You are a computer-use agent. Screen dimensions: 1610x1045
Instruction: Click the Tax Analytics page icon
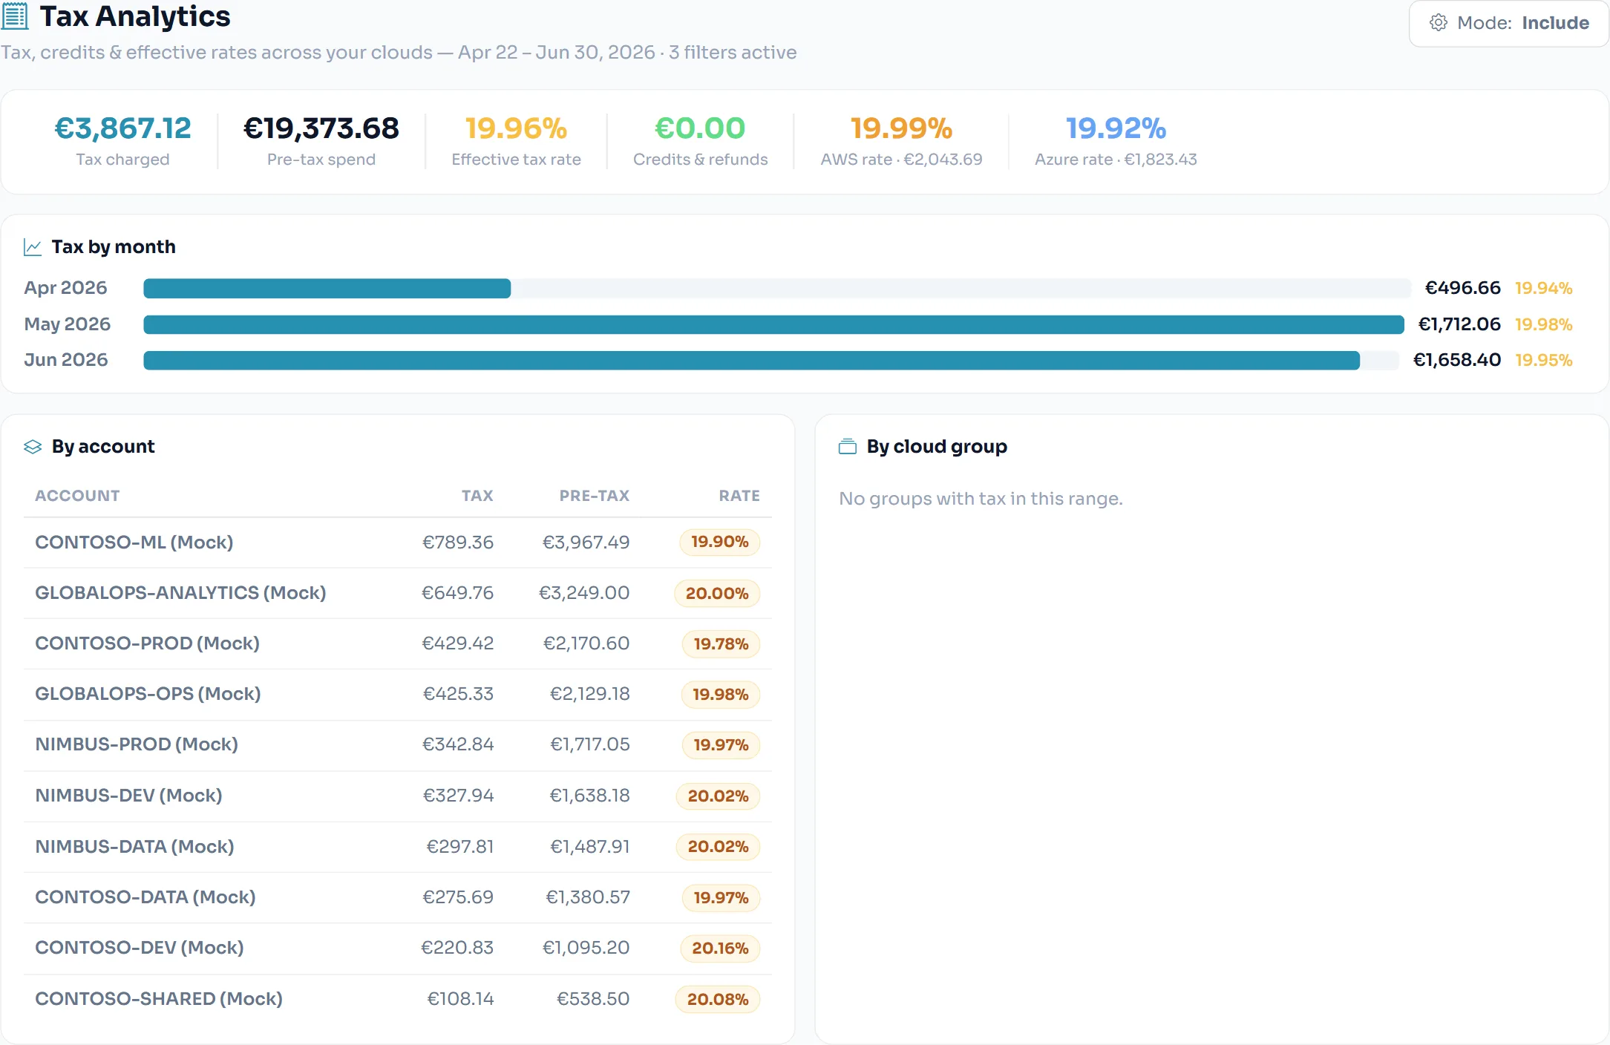tap(15, 16)
